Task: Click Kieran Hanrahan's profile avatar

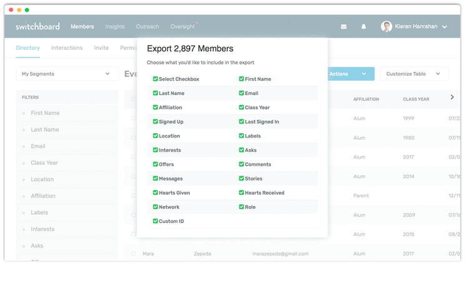Action: coord(386,27)
